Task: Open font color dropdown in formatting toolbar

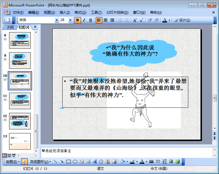Action: point(169,20)
